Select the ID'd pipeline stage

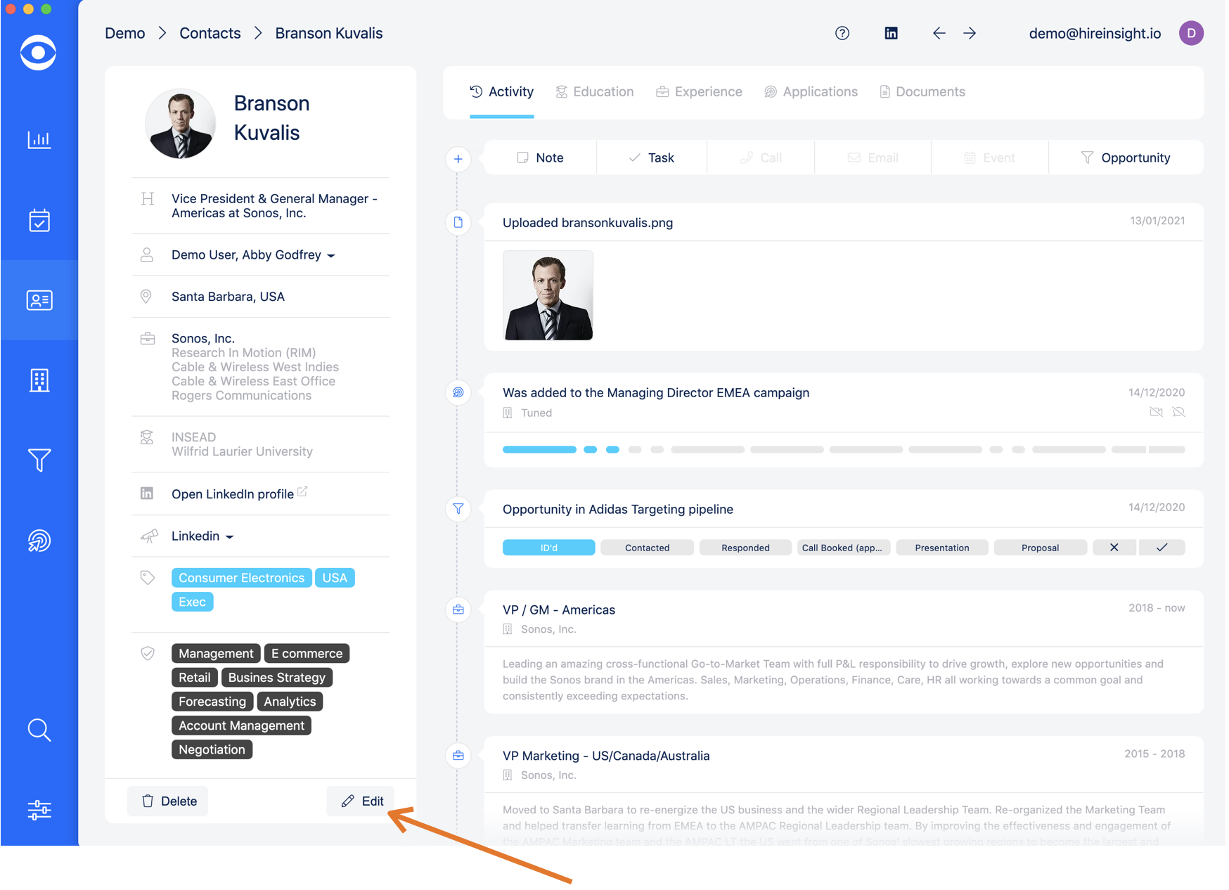click(549, 548)
